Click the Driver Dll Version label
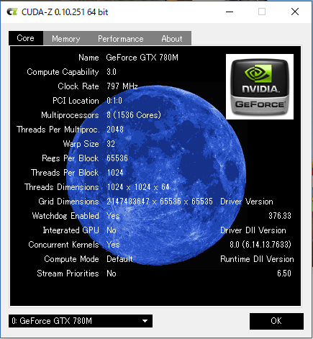The height and width of the screenshot is (339, 313). click(x=253, y=230)
